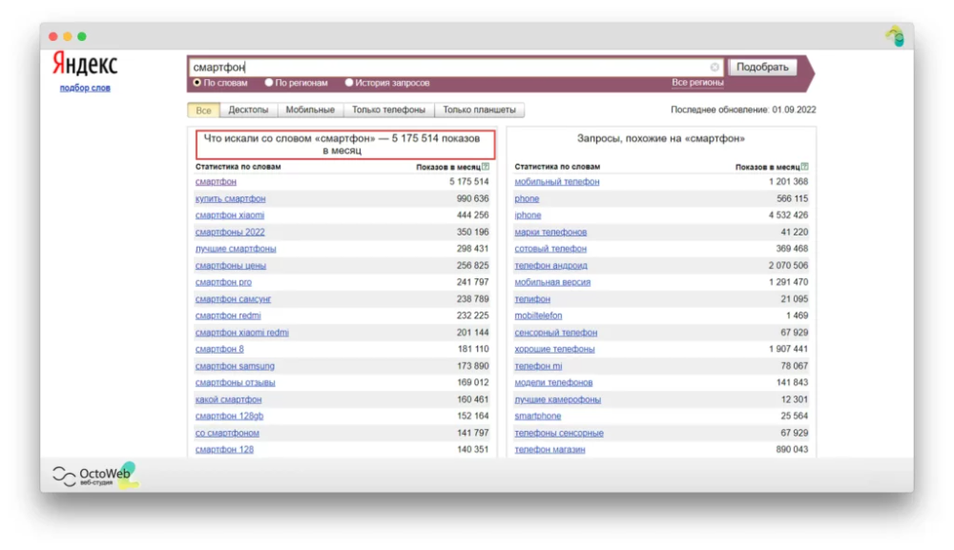Switch to the 'Только телефоны' tab
The height and width of the screenshot is (550, 954).
point(388,111)
